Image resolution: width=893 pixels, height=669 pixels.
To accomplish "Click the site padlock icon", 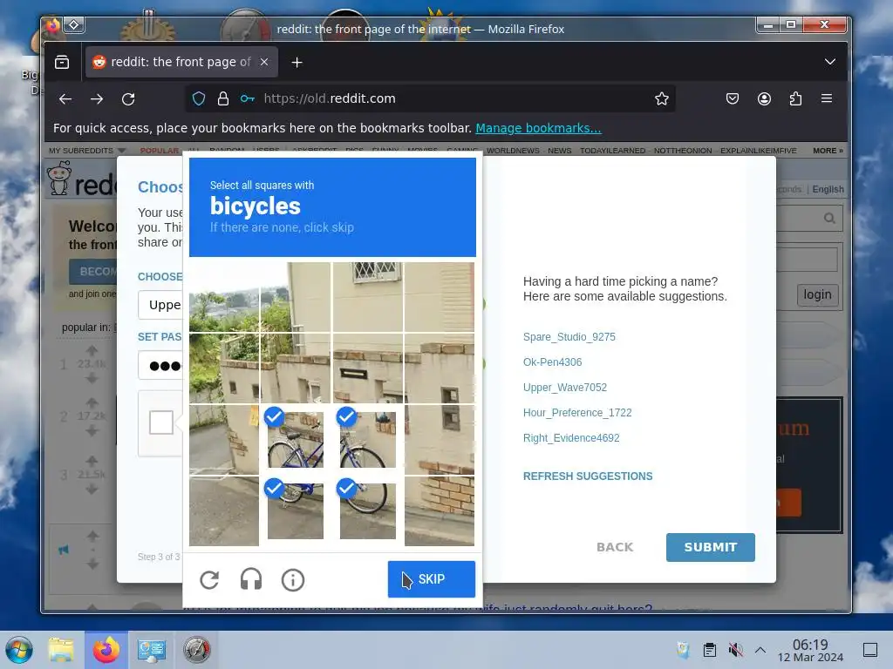I will (223, 98).
